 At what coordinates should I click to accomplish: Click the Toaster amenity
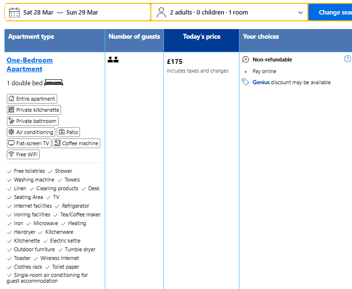point(22,259)
